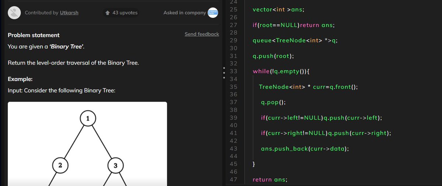Click code line pushing curr->right

326,133
